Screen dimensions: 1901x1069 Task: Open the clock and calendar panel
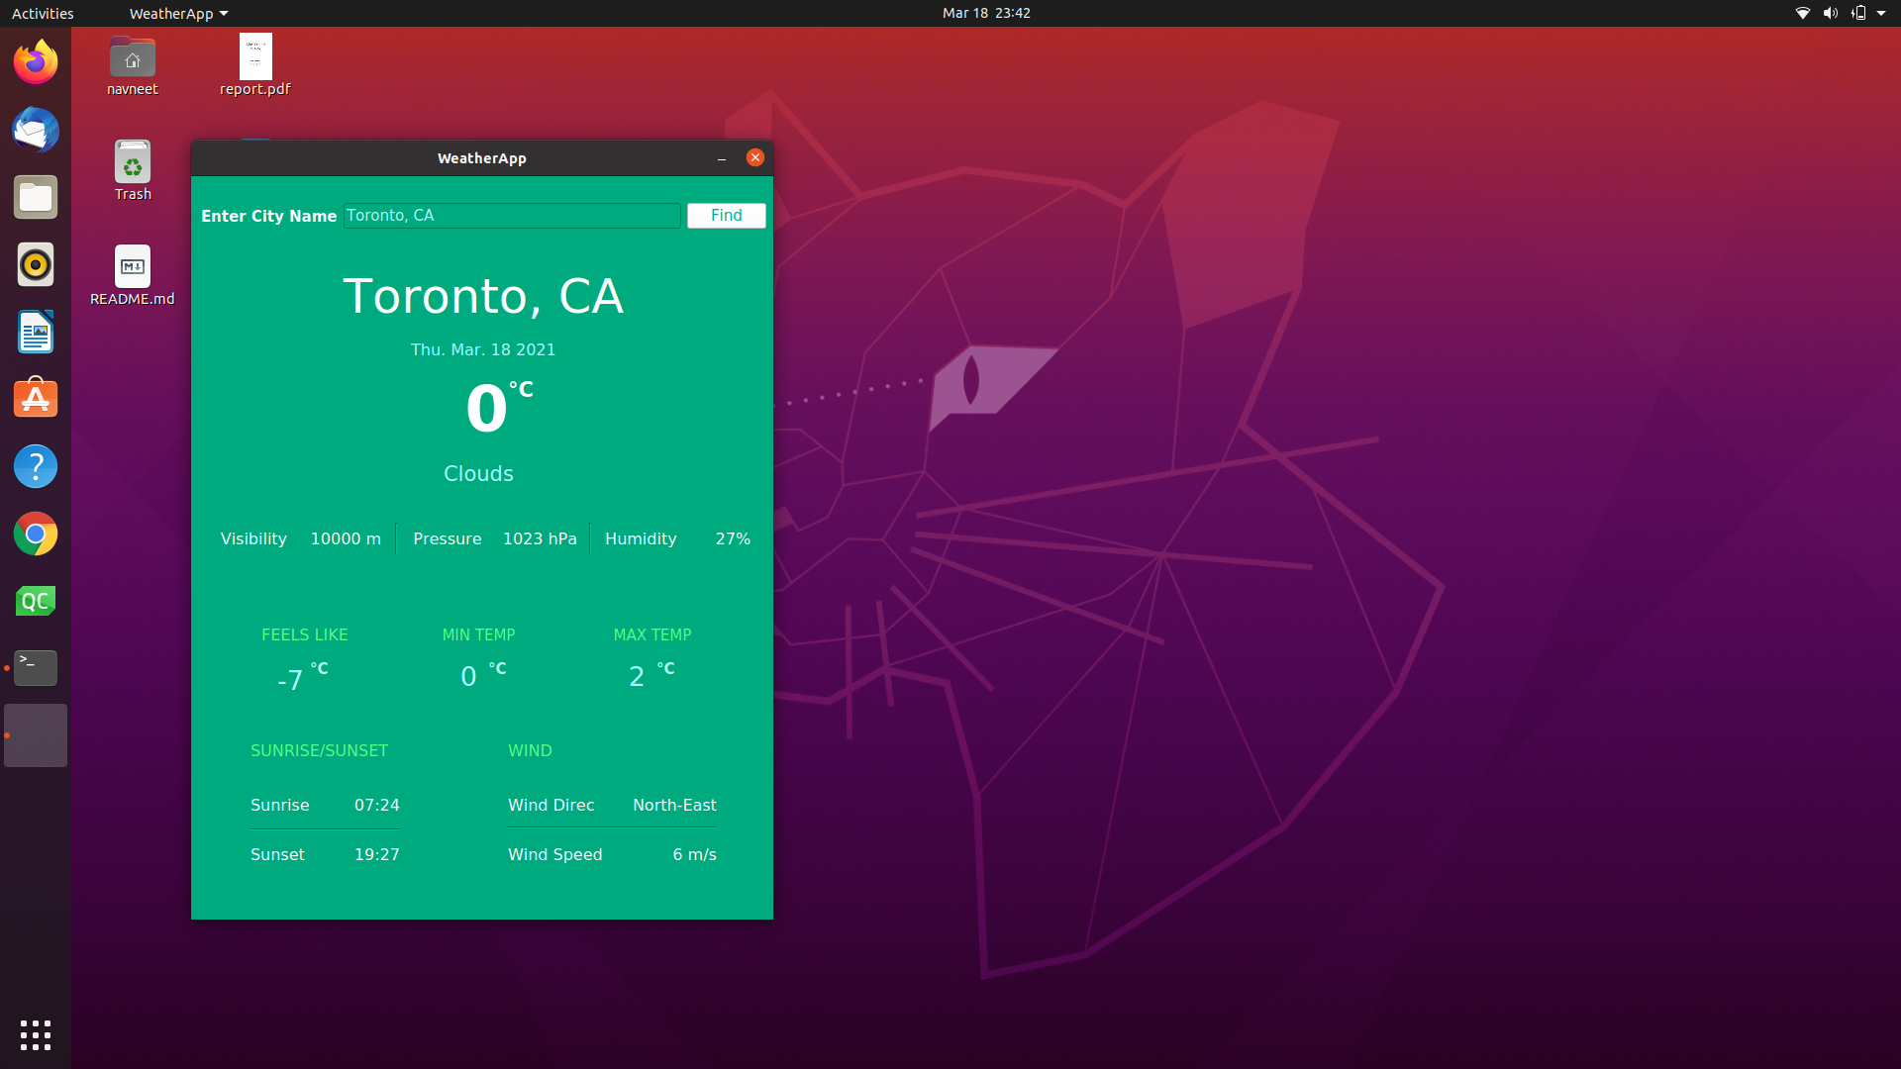pyautogui.click(x=986, y=13)
